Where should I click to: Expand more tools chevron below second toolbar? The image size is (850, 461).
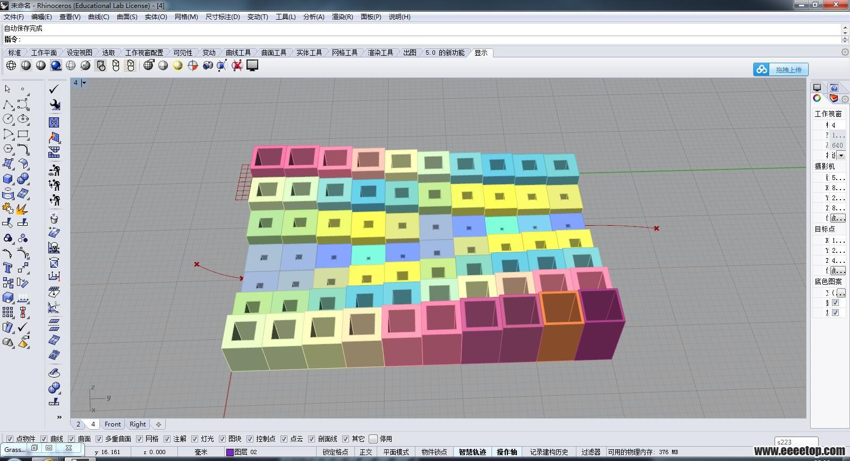point(59,417)
